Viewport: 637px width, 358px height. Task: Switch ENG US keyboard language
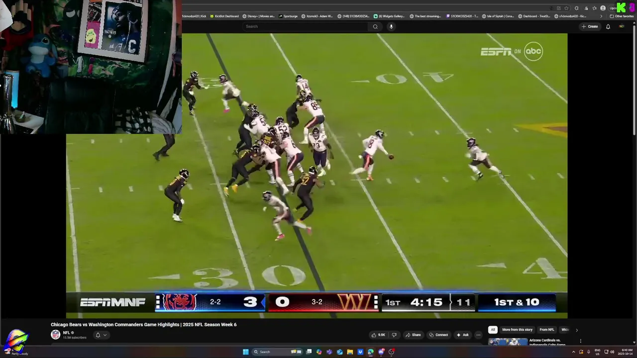pos(597,352)
